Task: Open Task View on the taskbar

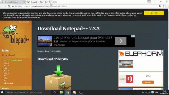Action: [x=54, y=92]
